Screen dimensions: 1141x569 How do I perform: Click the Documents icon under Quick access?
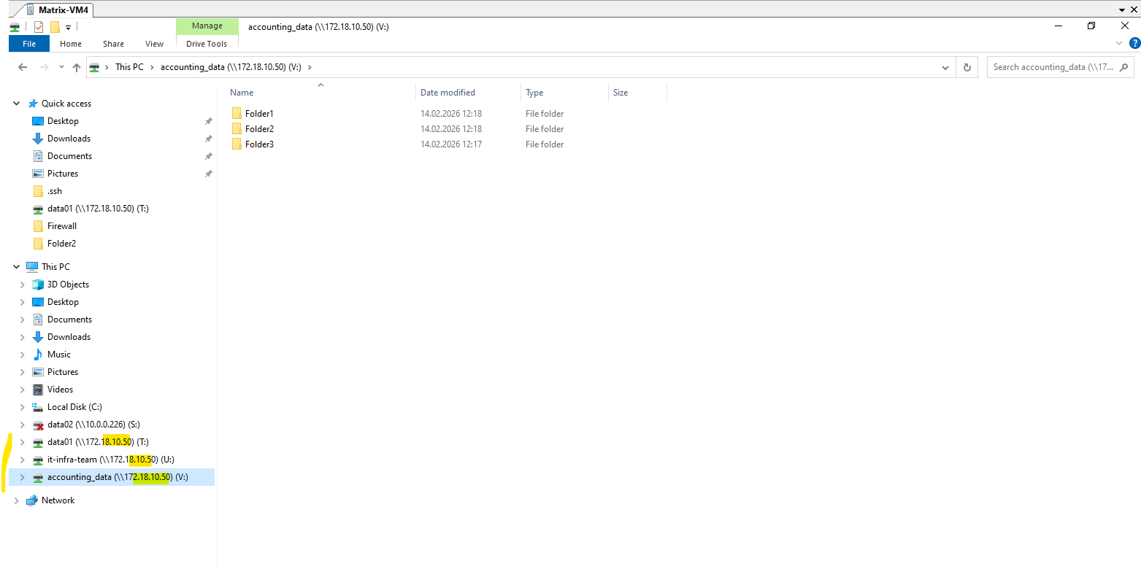[x=38, y=156]
